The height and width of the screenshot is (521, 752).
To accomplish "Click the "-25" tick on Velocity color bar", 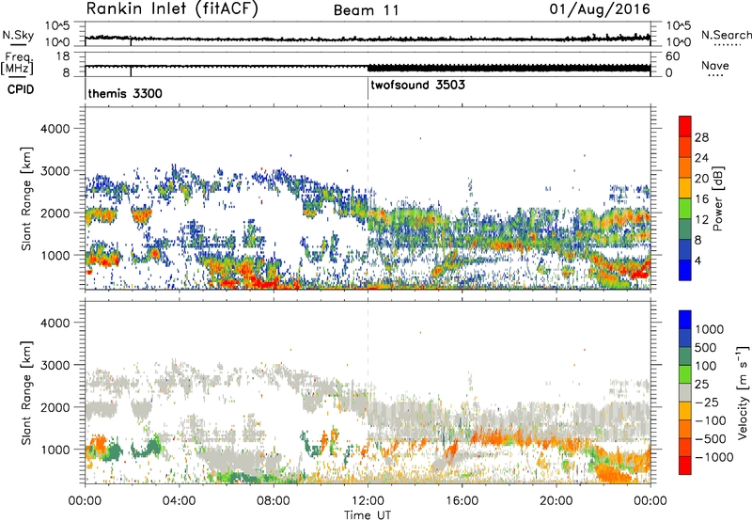I will [x=706, y=403].
